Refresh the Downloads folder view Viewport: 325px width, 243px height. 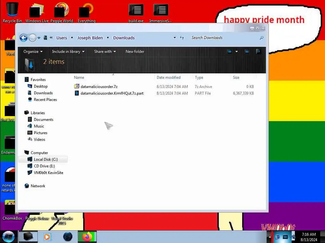coord(182,38)
